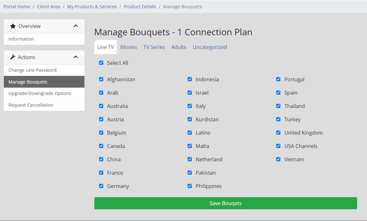Viewport: 367px width, 221px height.
Task: Open Information under Overview
Action: pos(21,39)
